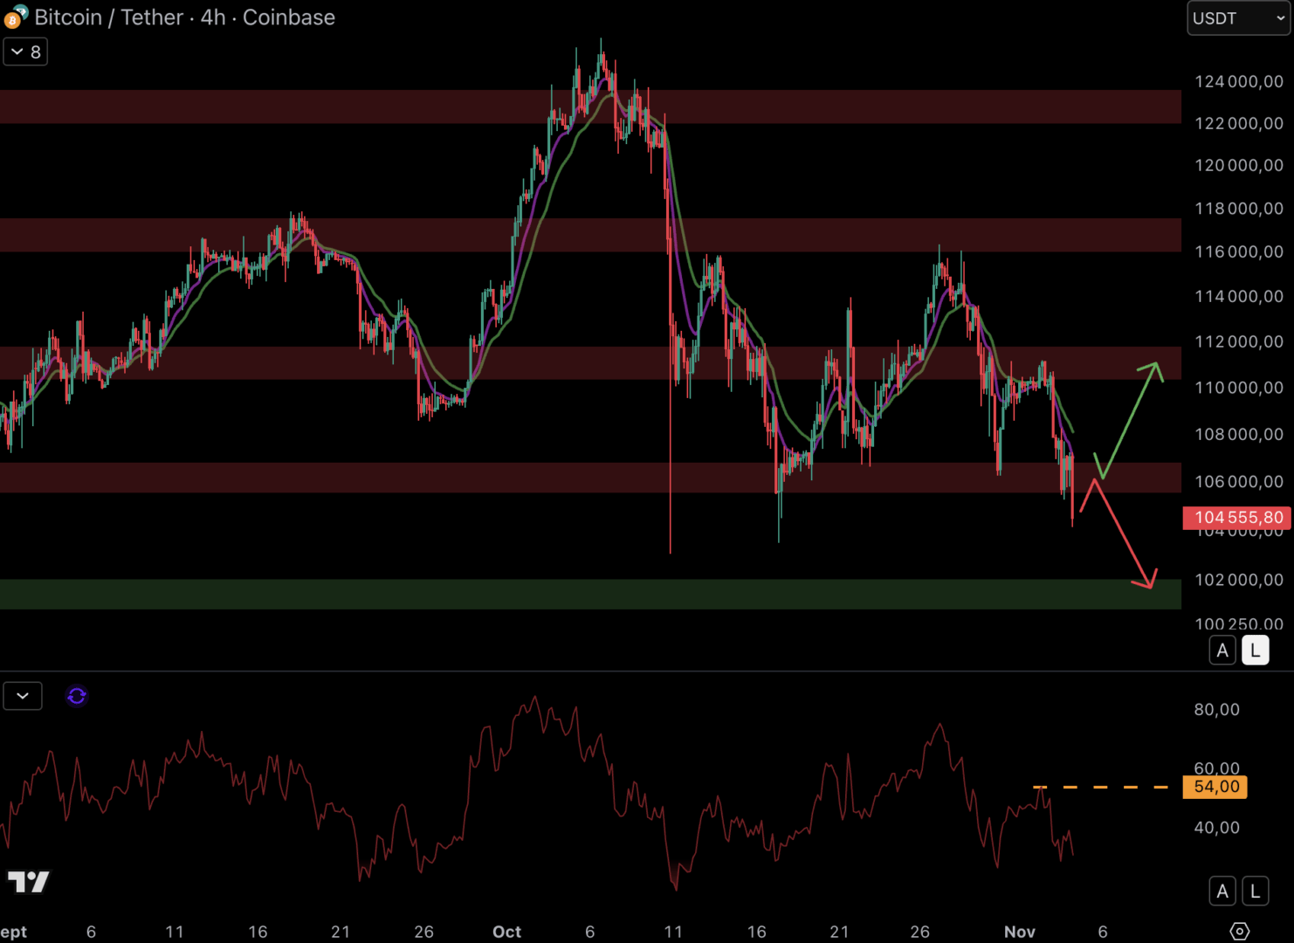Screen dimensions: 1294x943
Task: Toggle auto scale A on indicator pane
Action: point(1222,891)
